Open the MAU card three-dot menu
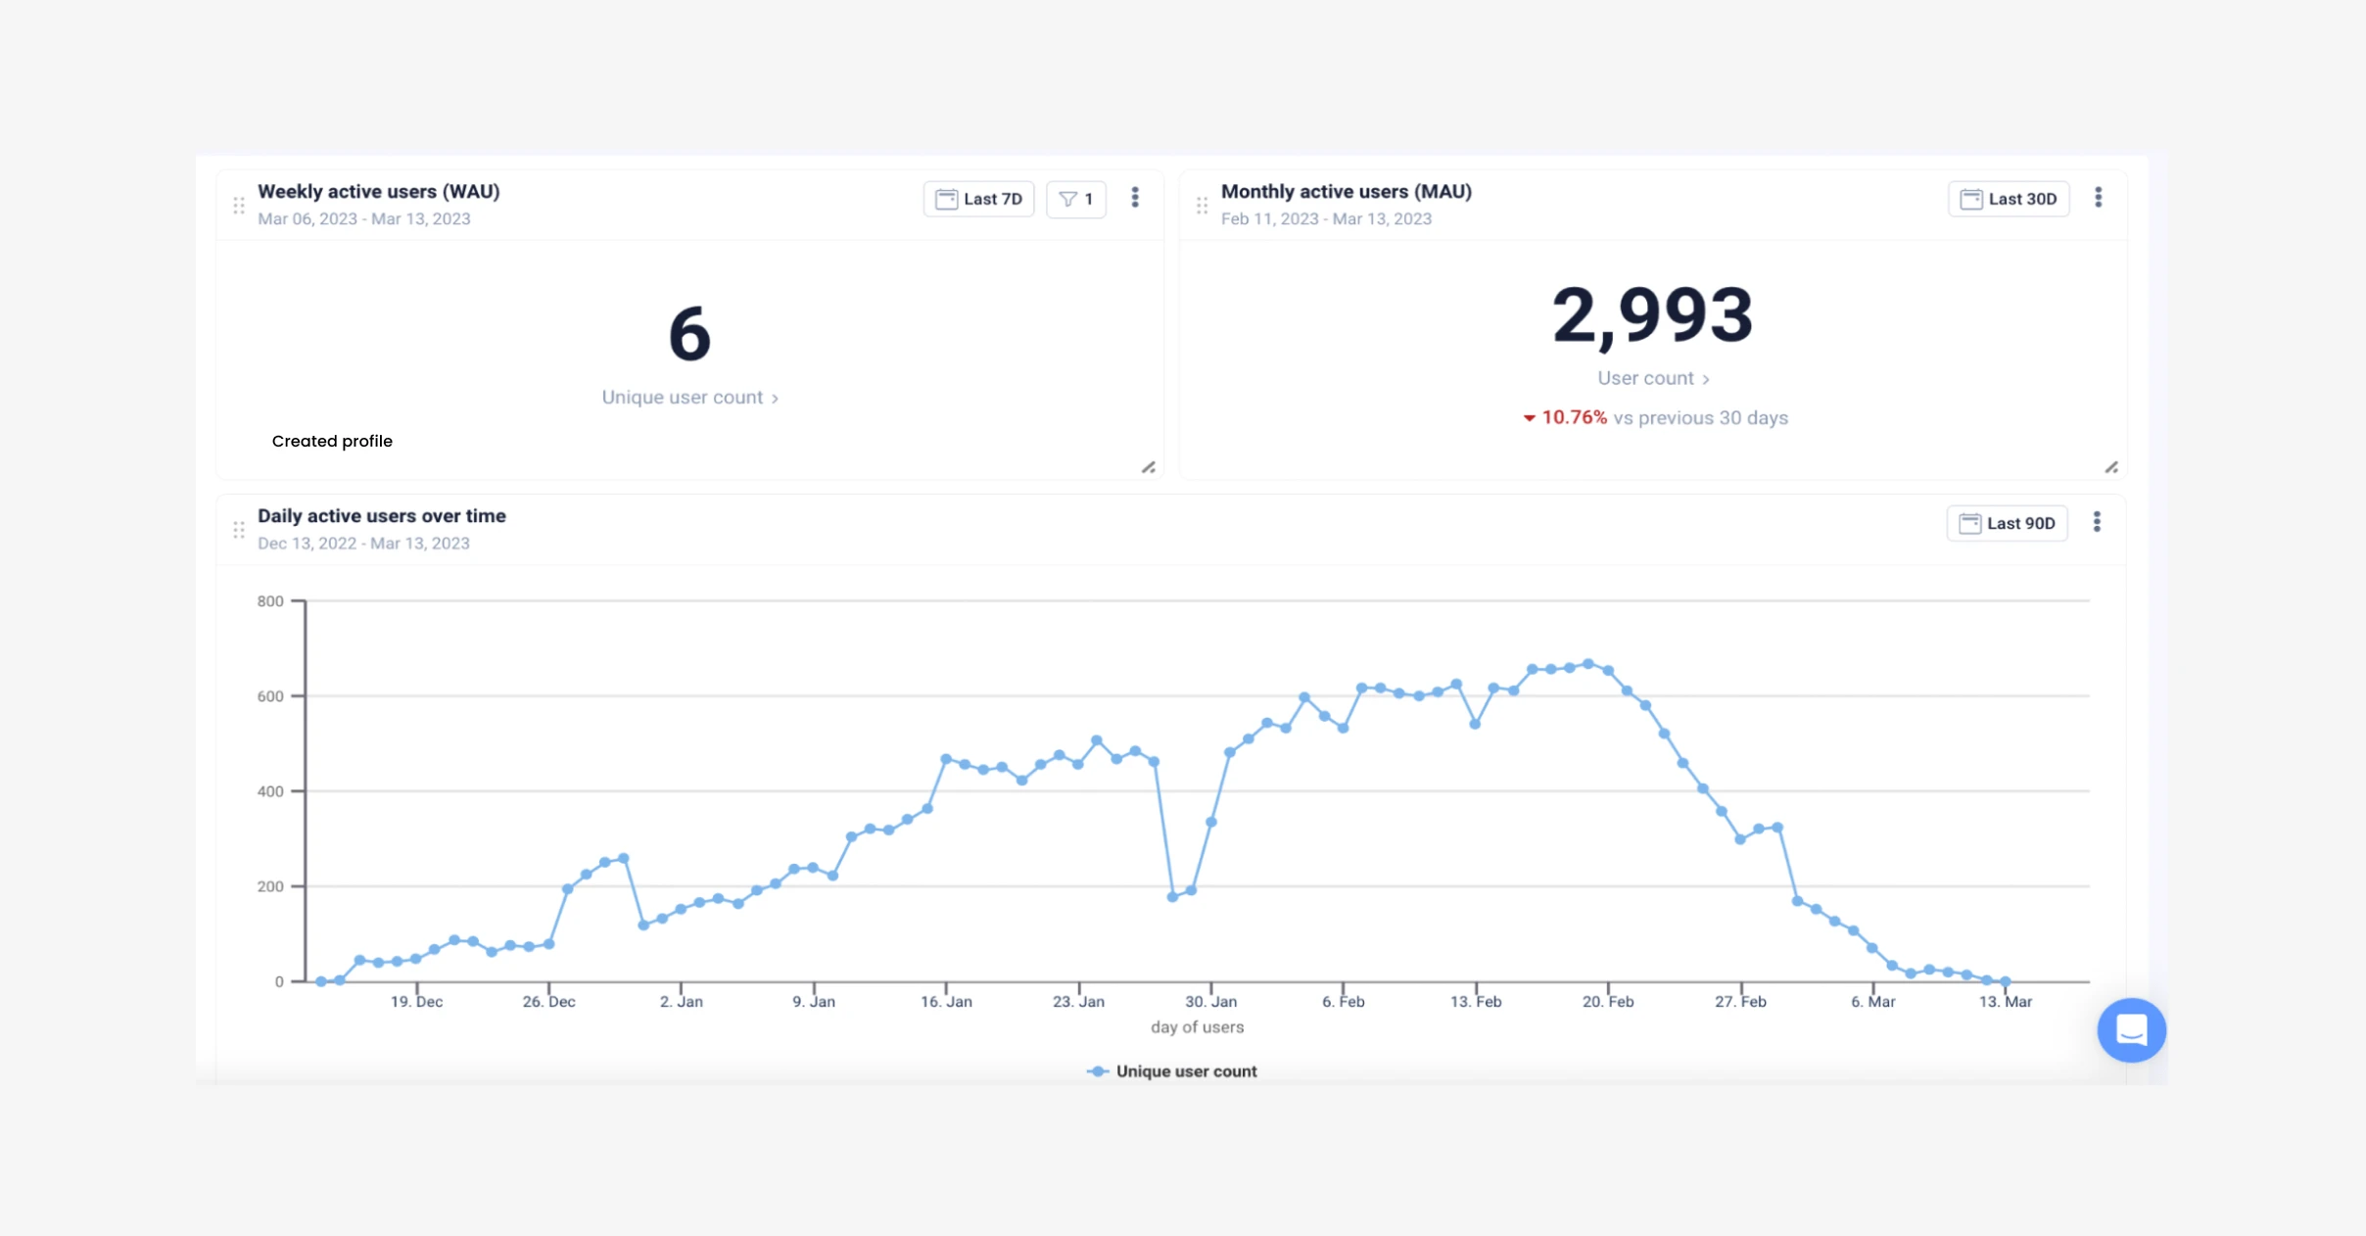The image size is (2366, 1236). [2098, 198]
